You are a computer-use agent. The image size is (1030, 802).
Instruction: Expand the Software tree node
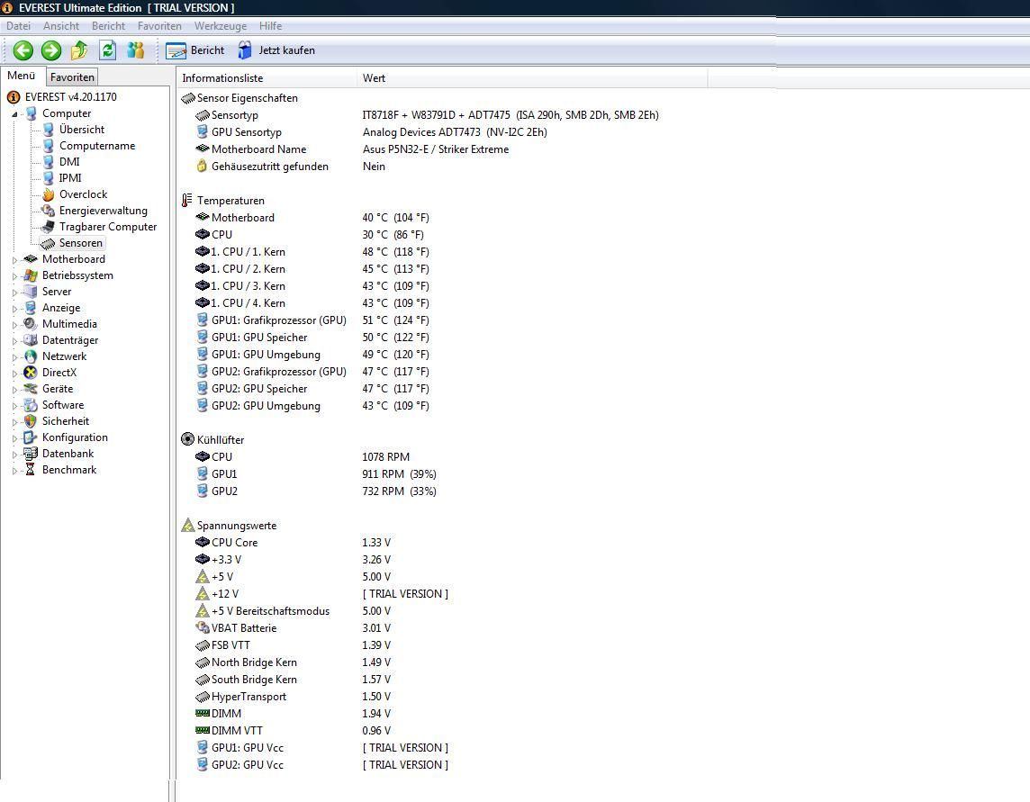(x=14, y=406)
